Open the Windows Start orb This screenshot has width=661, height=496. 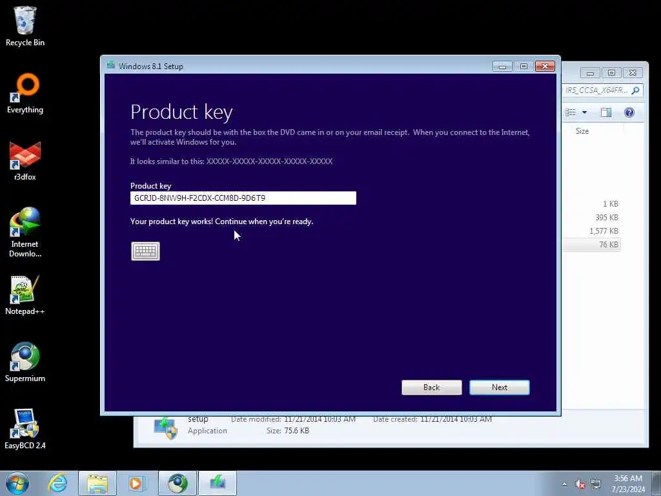coord(17,483)
